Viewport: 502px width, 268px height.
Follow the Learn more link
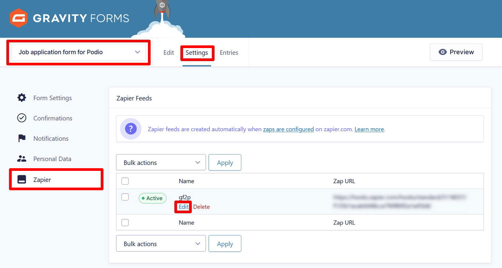point(369,129)
